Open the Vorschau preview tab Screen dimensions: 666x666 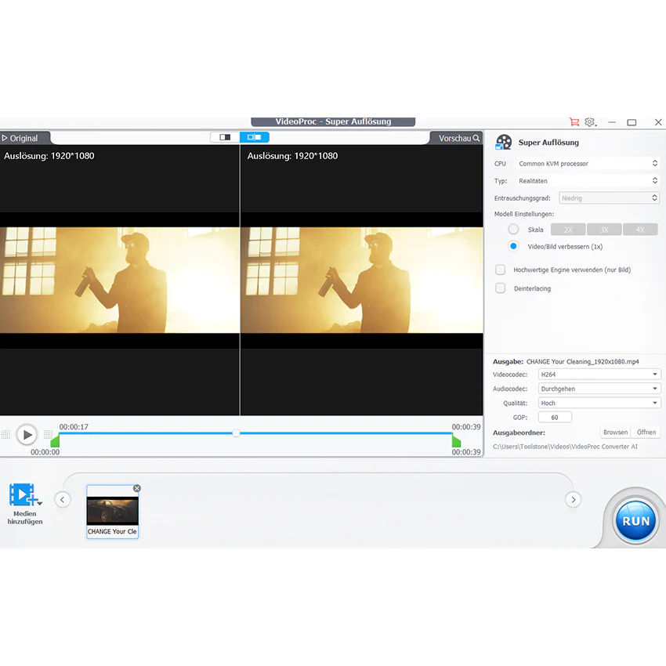click(x=458, y=138)
